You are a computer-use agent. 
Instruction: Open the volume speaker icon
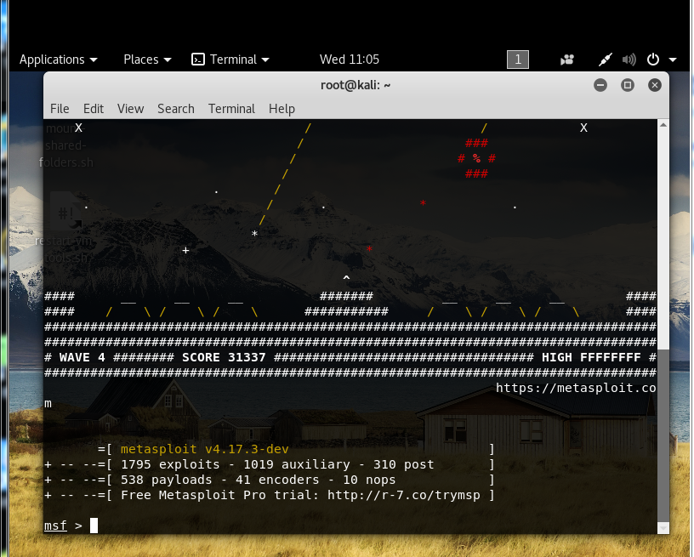tap(629, 60)
